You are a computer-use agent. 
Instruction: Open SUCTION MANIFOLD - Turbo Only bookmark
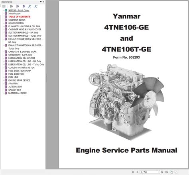(x=25, y=36)
